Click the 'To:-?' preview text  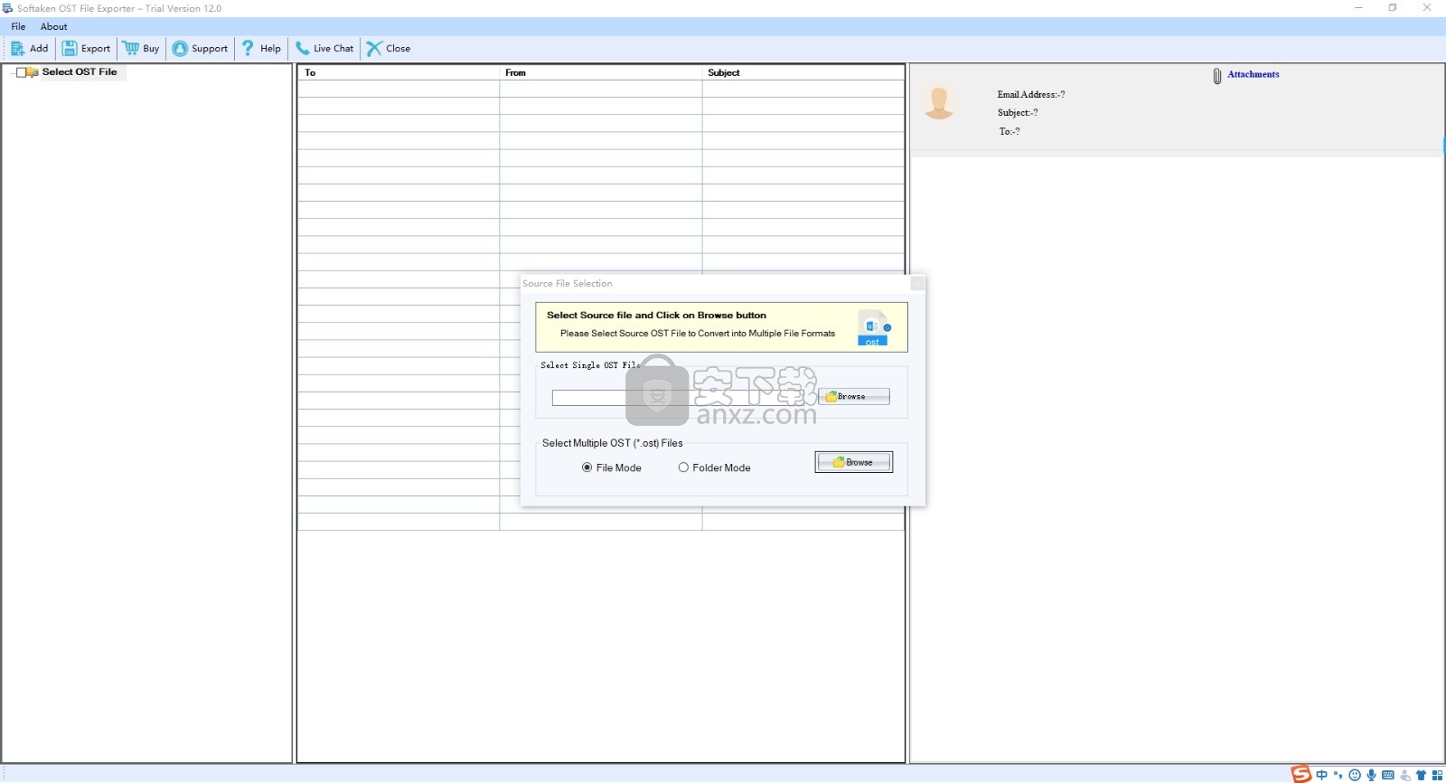[1009, 132]
